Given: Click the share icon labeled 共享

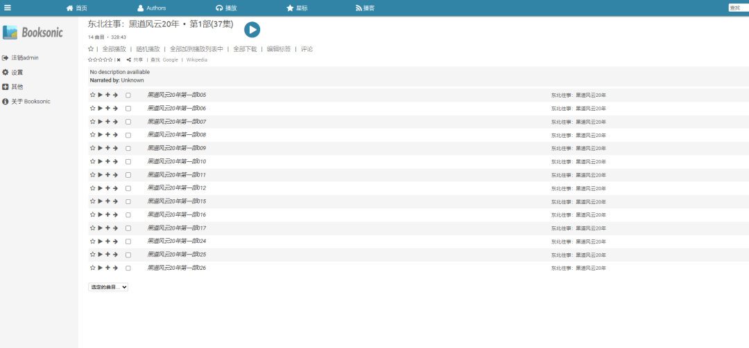Looking at the screenshot, I should click(x=135, y=59).
